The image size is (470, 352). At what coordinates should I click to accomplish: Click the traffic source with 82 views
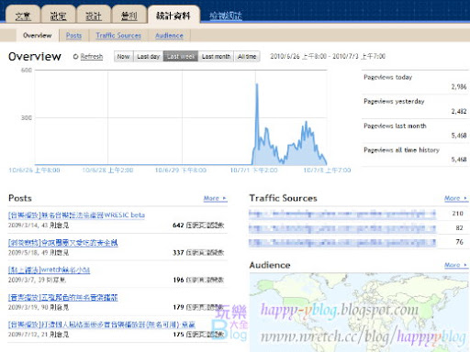tap(342, 228)
